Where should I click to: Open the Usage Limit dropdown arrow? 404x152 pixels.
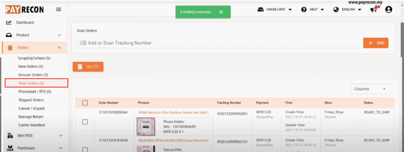290,10
